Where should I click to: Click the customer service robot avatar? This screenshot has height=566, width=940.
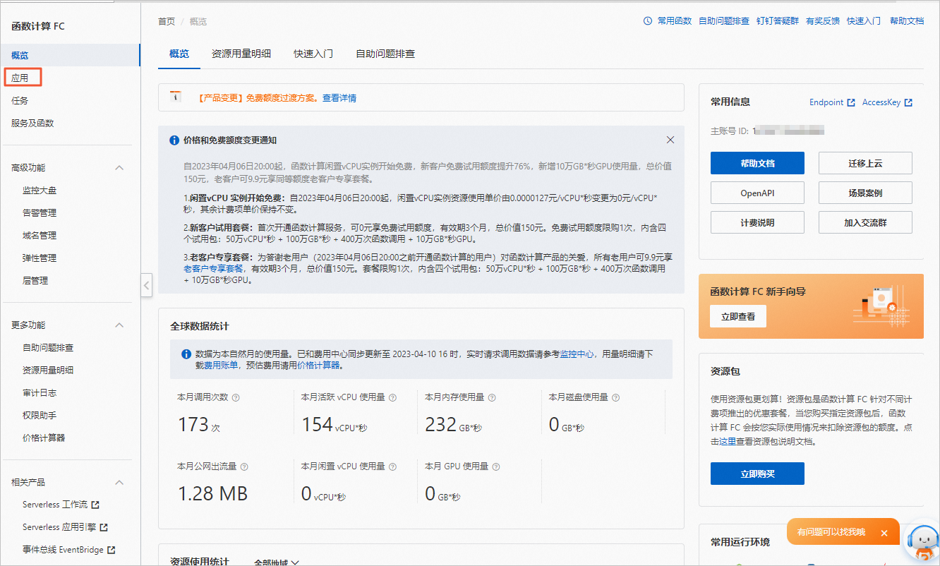[922, 543]
